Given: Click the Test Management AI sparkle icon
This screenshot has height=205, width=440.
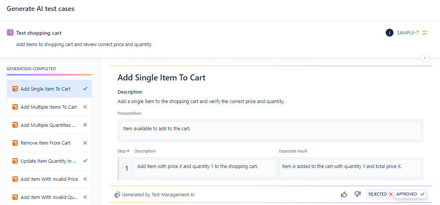Looking at the screenshot, I should 117,195.
